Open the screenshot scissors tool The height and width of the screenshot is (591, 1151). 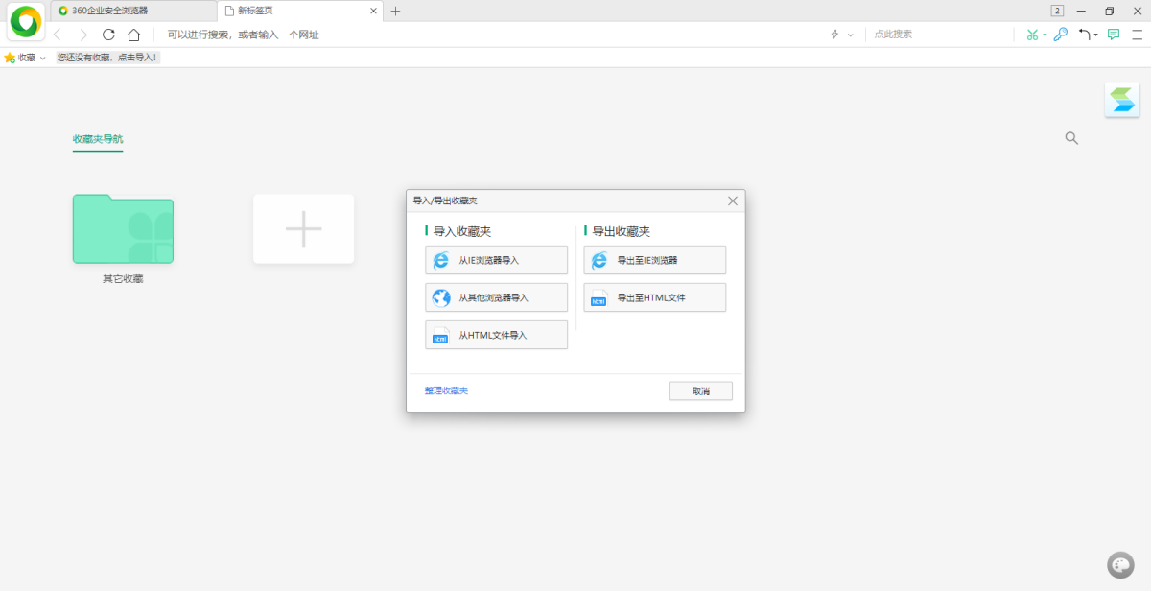coord(1032,35)
